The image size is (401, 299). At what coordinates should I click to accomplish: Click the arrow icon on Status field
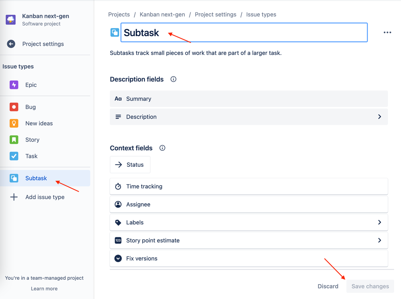coord(118,165)
